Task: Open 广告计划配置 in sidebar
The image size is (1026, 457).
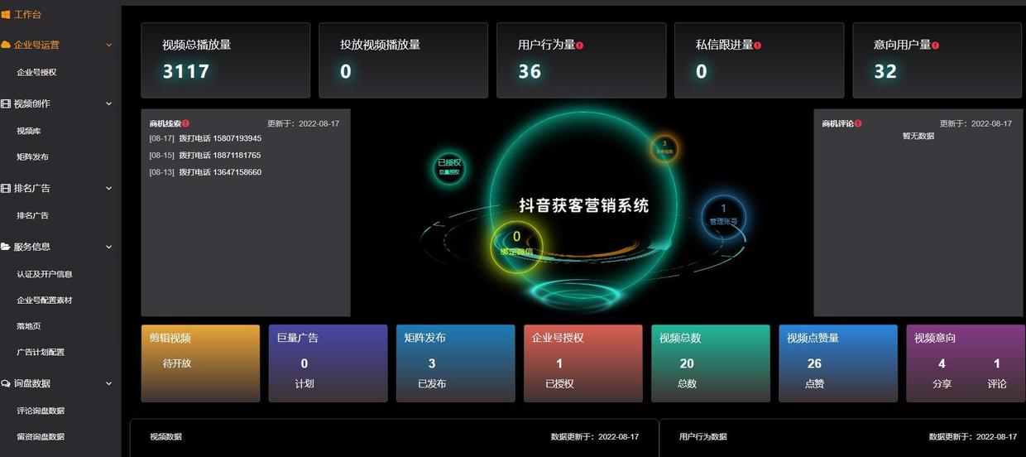Action: click(41, 353)
